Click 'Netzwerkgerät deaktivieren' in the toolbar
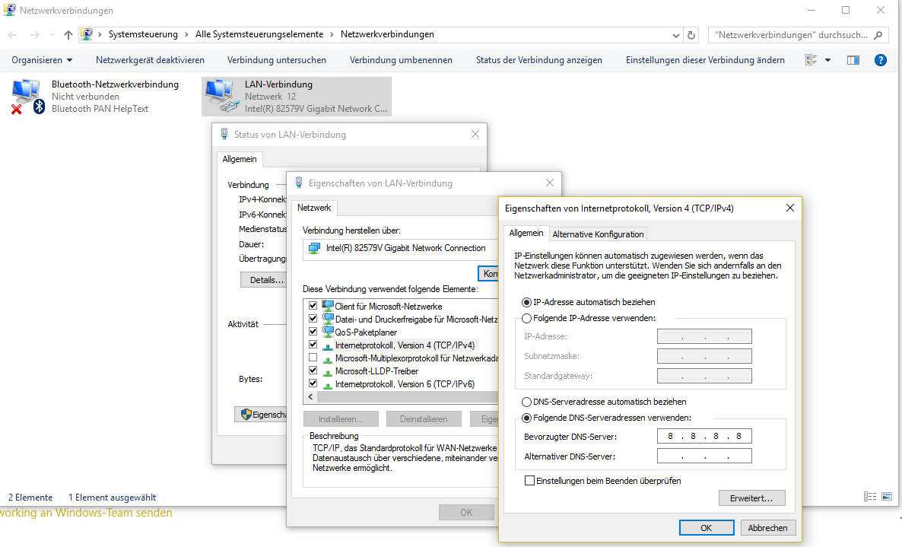The height and width of the screenshot is (547, 902). tap(150, 60)
